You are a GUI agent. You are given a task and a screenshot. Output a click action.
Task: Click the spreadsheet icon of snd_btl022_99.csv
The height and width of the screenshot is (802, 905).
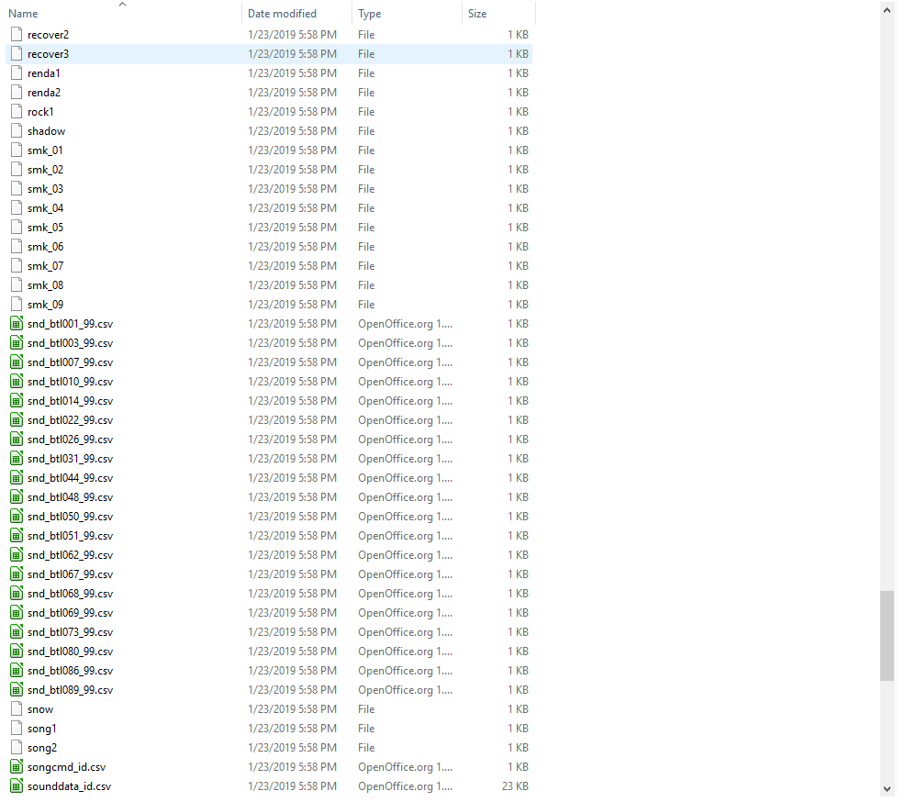17,420
